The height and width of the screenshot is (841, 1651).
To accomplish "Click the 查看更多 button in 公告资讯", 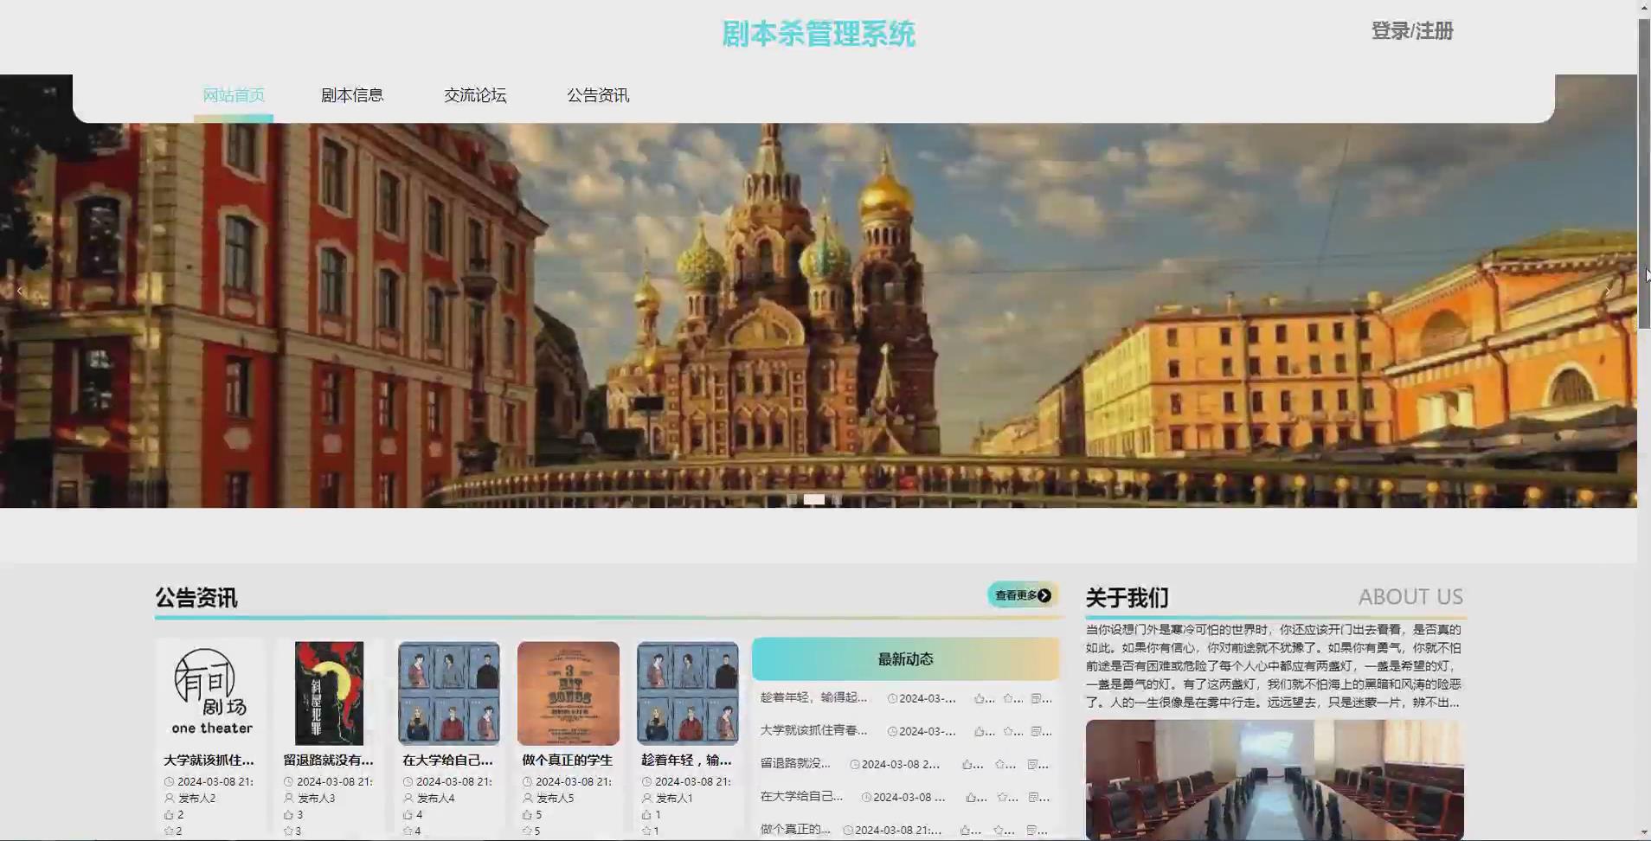I will [x=1019, y=595].
